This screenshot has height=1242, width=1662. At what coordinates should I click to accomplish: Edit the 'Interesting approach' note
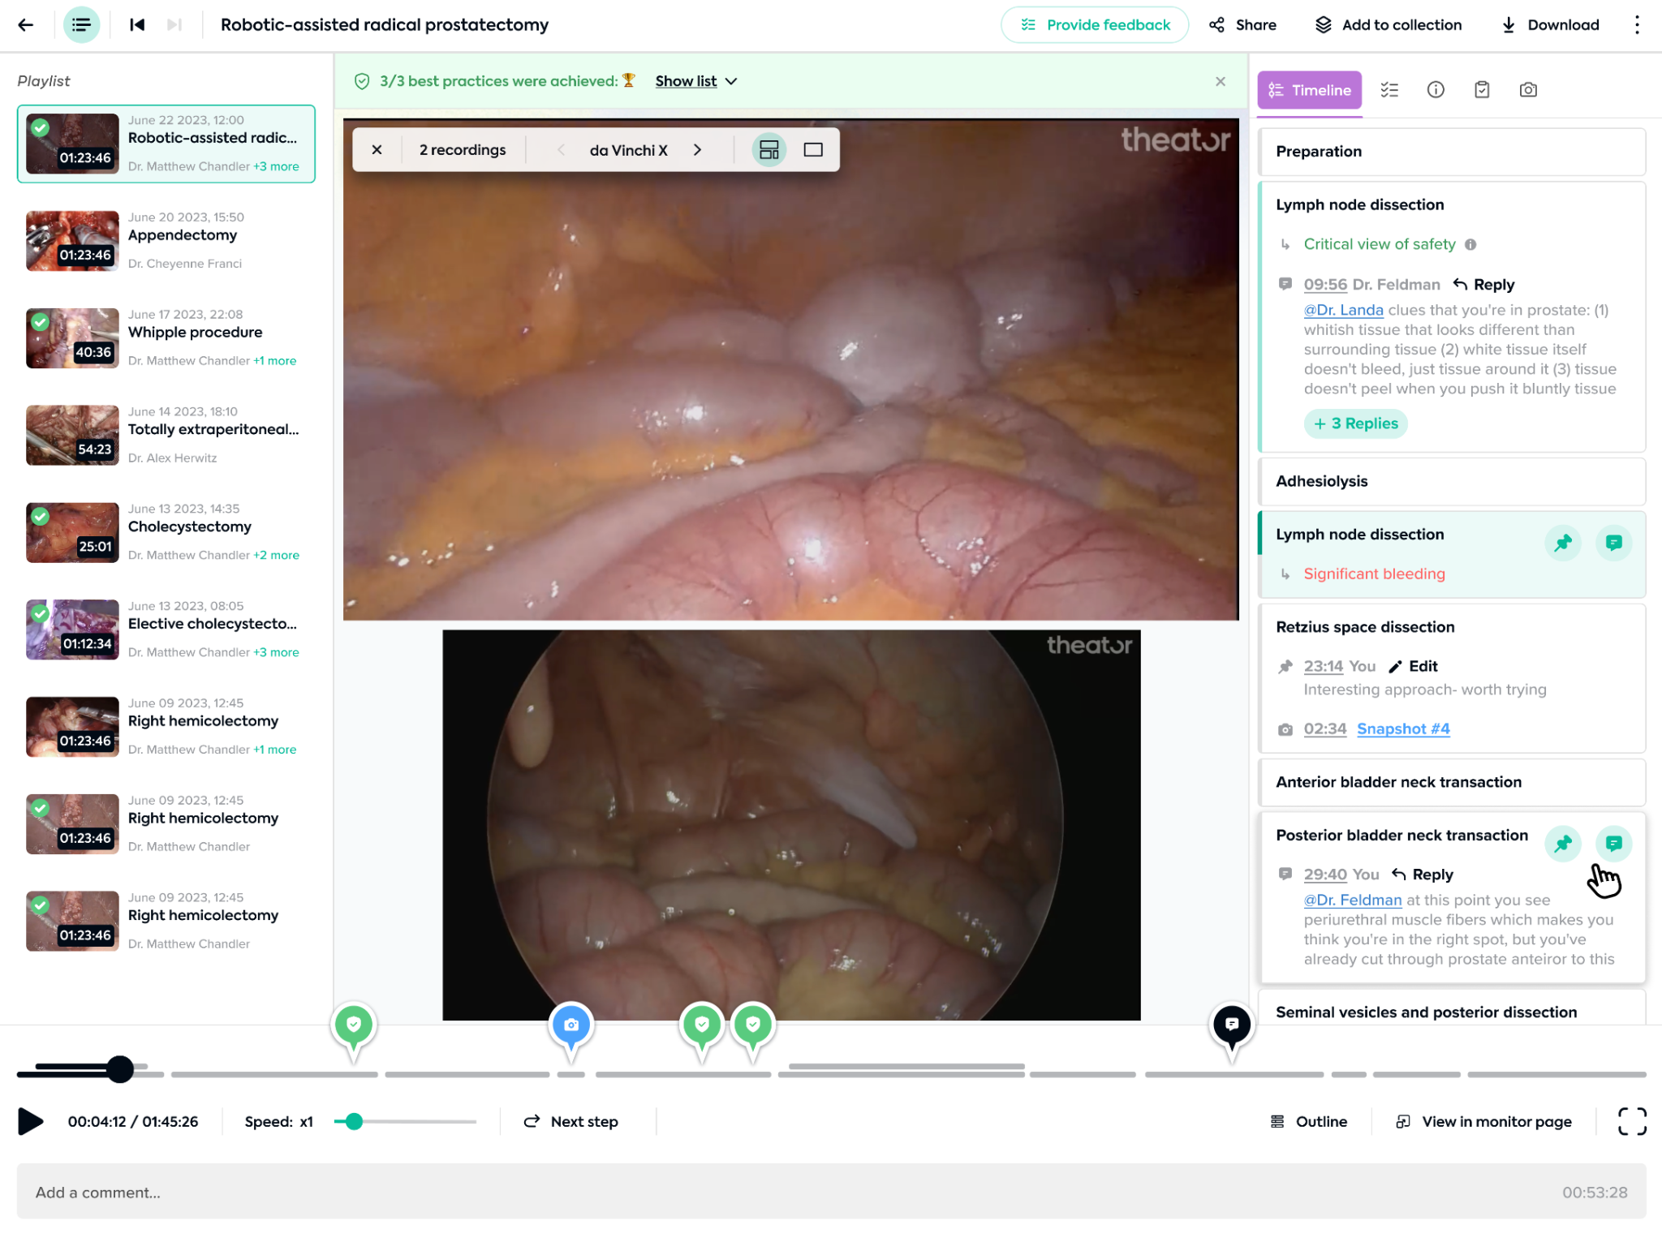point(1413,667)
